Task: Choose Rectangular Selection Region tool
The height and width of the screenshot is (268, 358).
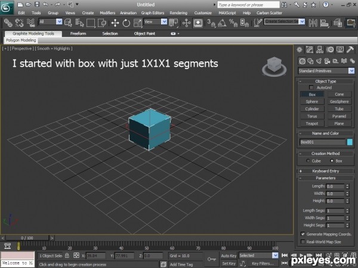Action: 91,23
